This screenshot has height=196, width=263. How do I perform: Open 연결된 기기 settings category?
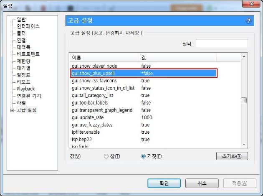(x=29, y=96)
